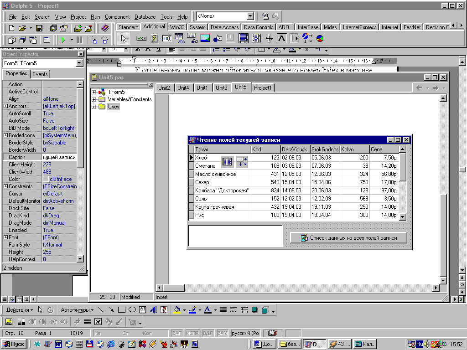Click the баз... taskbar button
This screenshot has width=467, height=350.
(290, 344)
